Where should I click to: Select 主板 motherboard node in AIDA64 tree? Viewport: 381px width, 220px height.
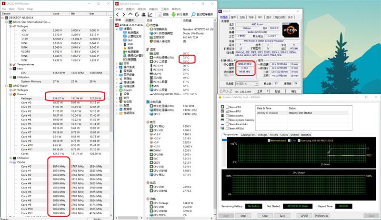click(126, 63)
